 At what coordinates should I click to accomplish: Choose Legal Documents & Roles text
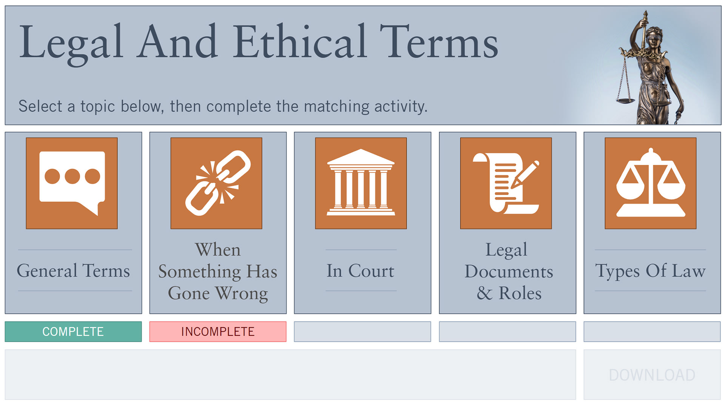508,271
